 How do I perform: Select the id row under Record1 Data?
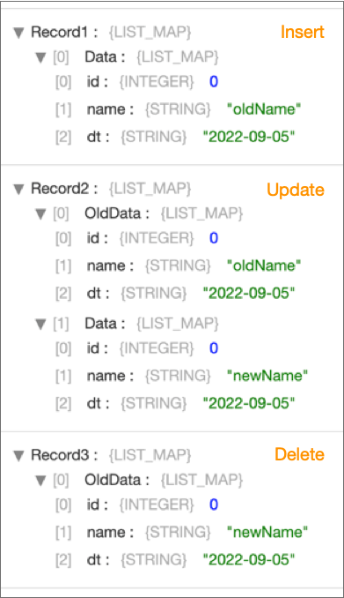(x=136, y=82)
